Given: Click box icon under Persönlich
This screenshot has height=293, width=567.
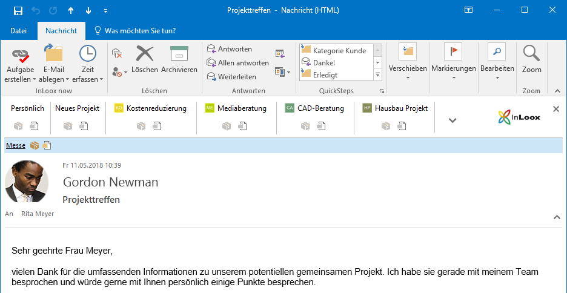Looking at the screenshot, I should coord(18,126).
